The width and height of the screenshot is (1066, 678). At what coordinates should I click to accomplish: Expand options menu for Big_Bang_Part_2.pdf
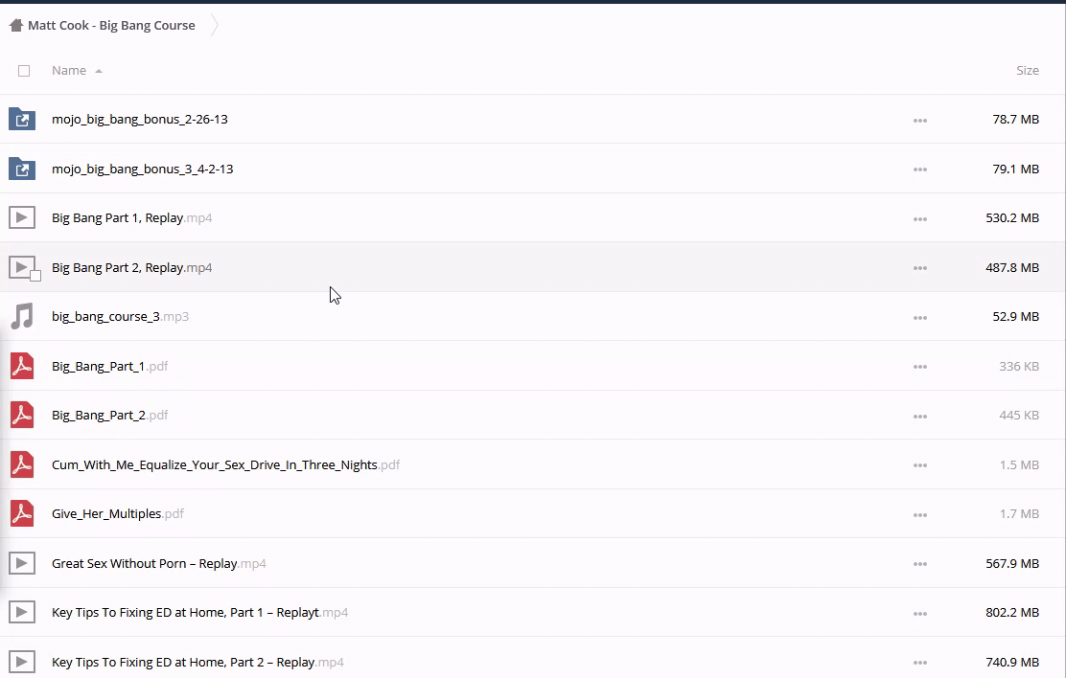tap(919, 417)
